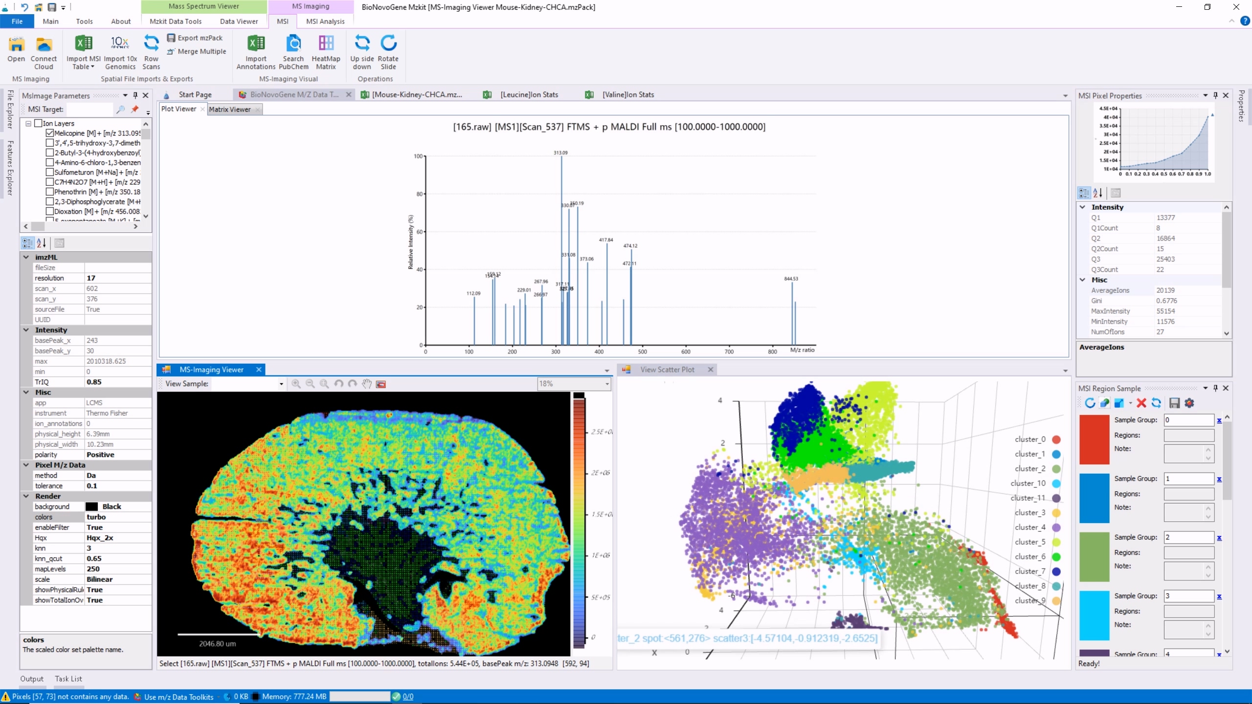This screenshot has width=1252, height=704.
Task: Click red X delete icon in MSI Region Sample
Action: click(x=1141, y=403)
